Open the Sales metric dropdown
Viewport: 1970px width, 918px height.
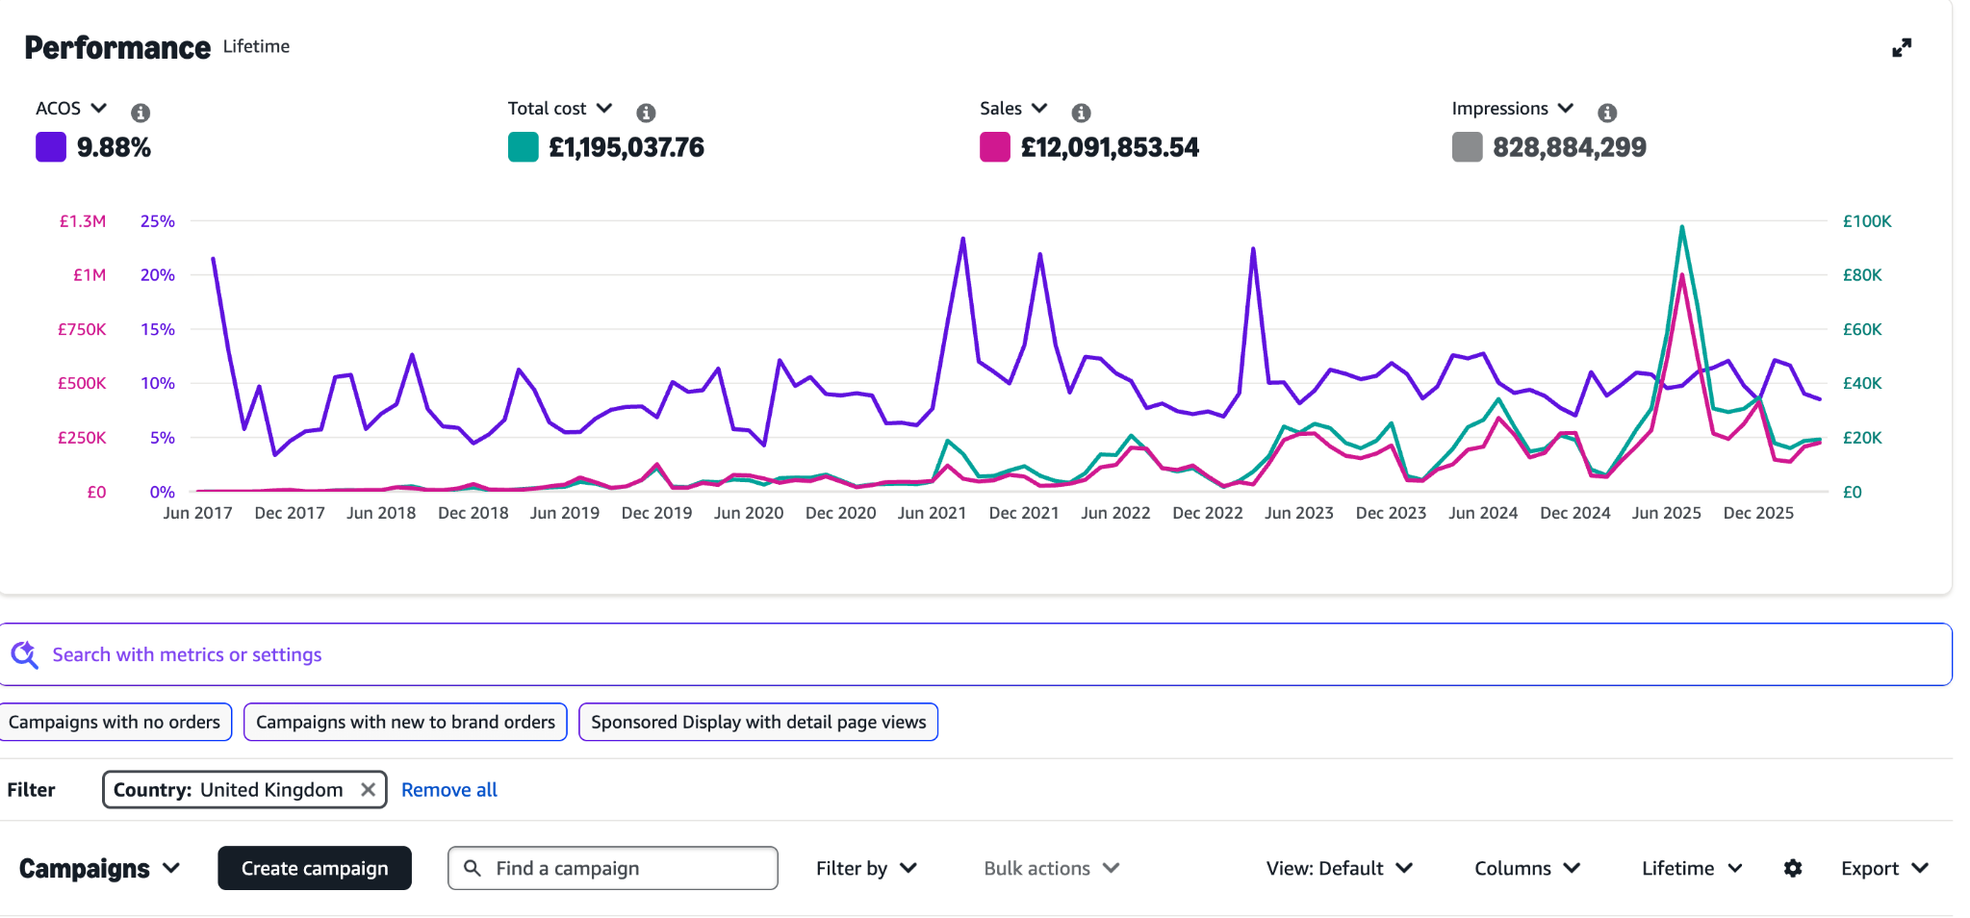(x=1013, y=109)
